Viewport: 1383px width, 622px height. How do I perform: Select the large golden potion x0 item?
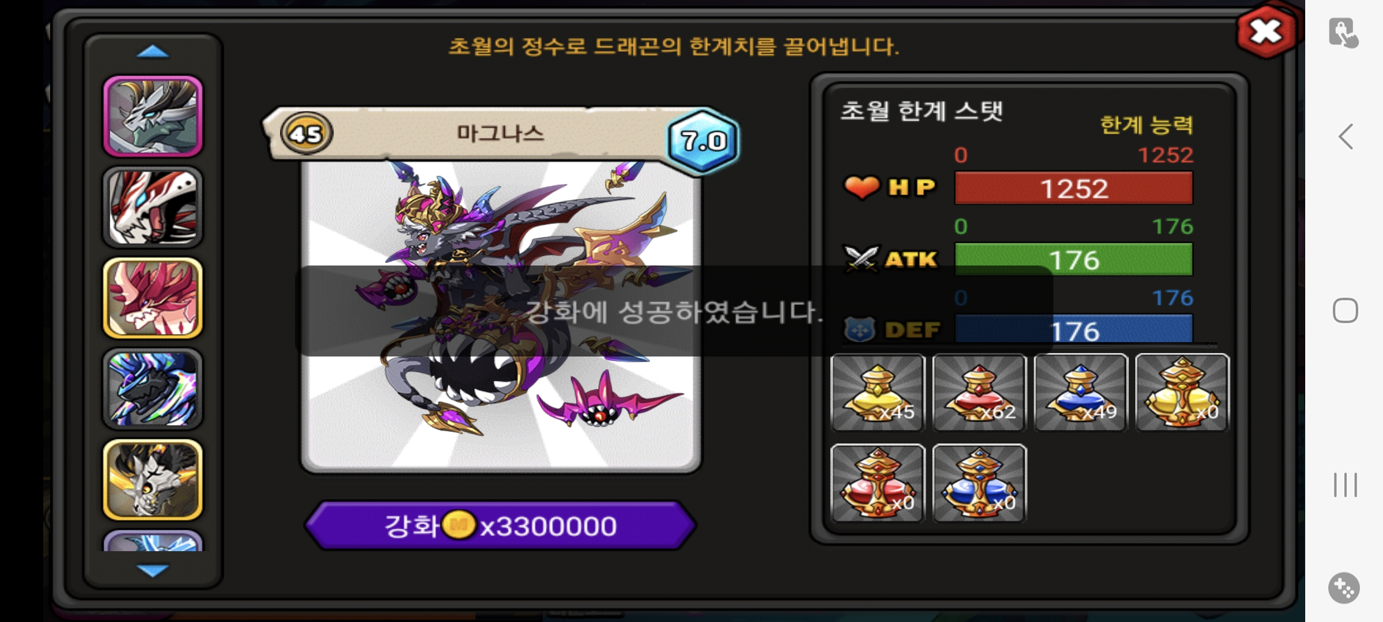pos(1182,392)
